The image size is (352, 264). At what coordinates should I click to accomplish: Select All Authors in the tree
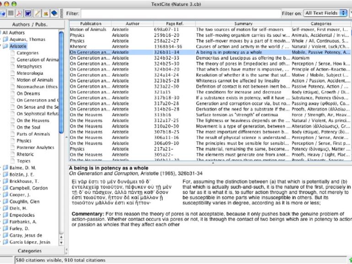click(x=15, y=33)
